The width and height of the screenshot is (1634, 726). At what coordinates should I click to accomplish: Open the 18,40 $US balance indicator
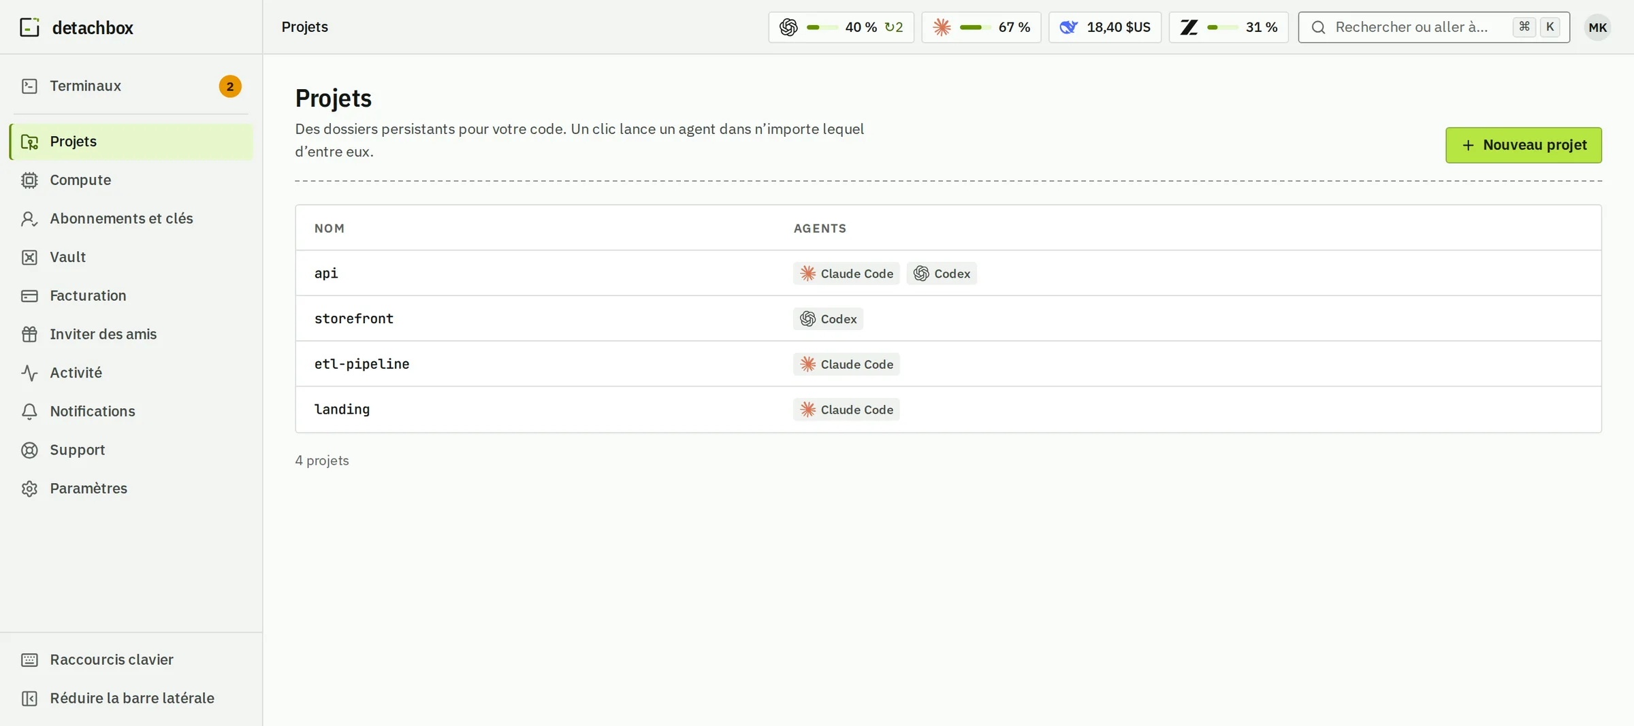point(1105,27)
